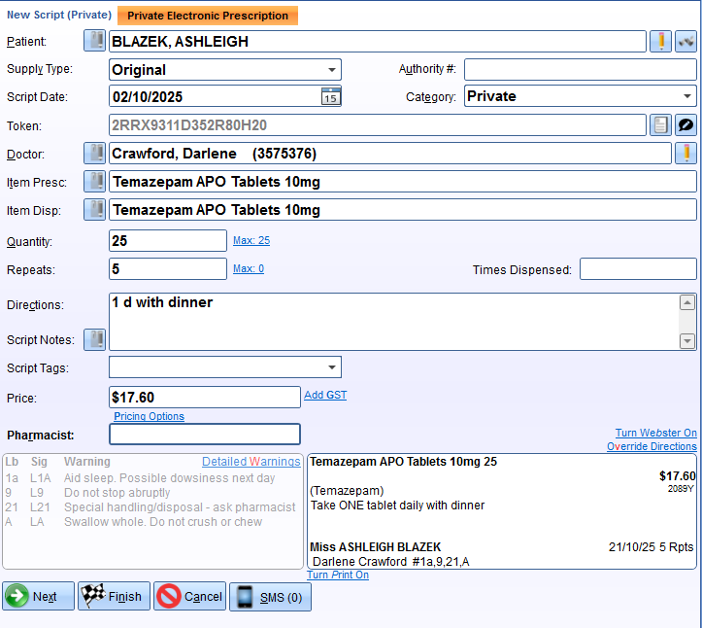This screenshot has width=702, height=628.
Task: Open the Item Presc lookup icon
Action: click(x=95, y=182)
